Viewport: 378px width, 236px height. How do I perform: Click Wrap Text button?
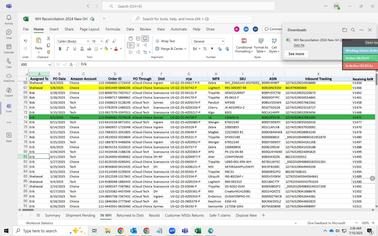click(165, 41)
